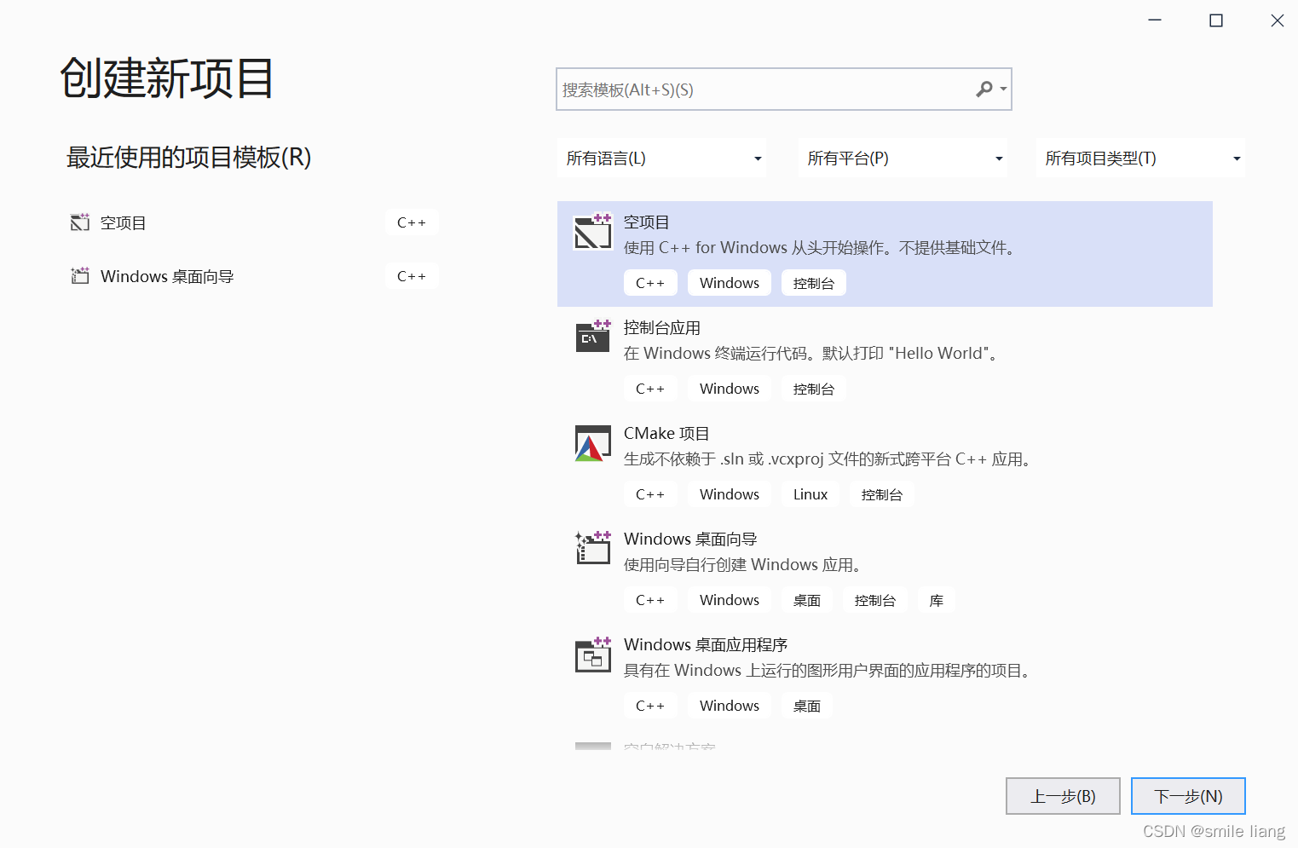Open the 所有语言(L) language dropdown
This screenshot has width=1298, height=848.
click(x=661, y=158)
